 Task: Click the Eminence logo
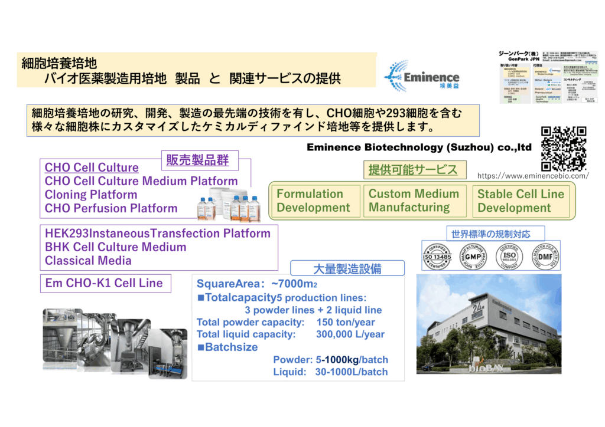click(x=422, y=76)
